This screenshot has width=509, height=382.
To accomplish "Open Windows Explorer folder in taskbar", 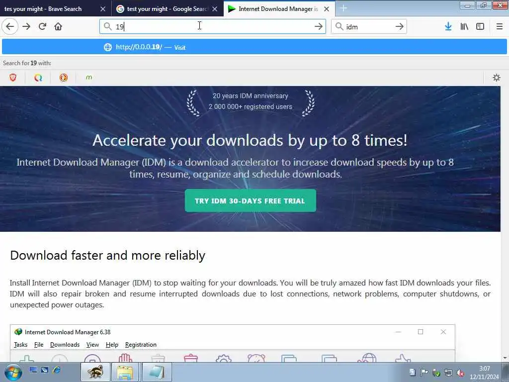I will (x=125, y=372).
